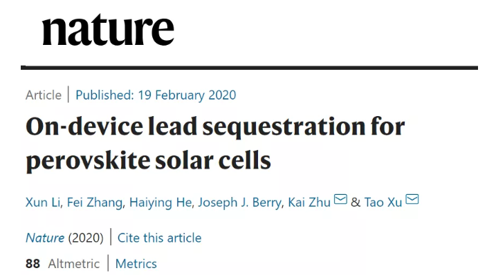Screen dimensions: 496x275
Task: Select author Haiying He
Action: [160, 202]
